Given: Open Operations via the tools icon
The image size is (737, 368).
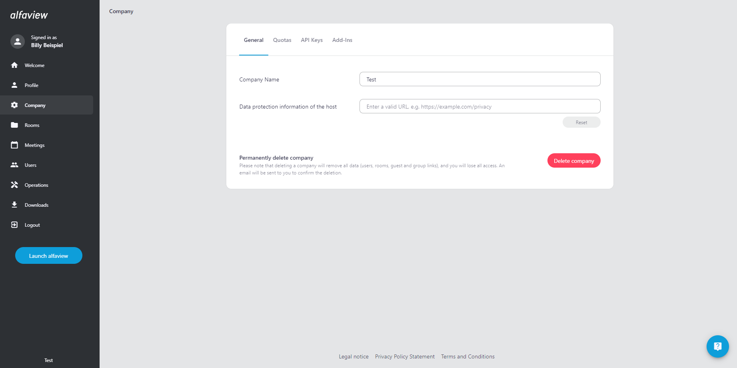Looking at the screenshot, I should coord(14,185).
